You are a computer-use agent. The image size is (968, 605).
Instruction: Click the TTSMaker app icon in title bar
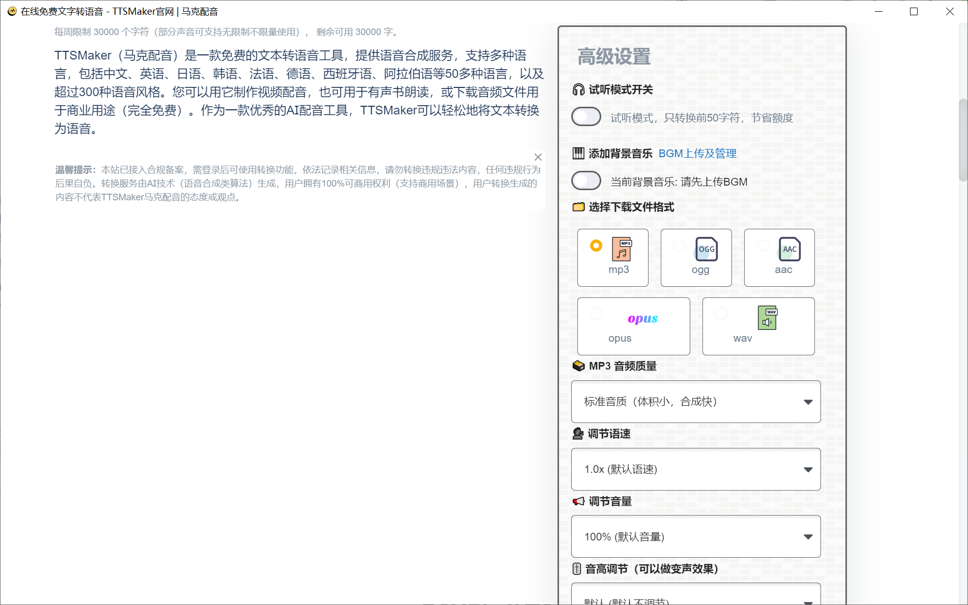click(x=12, y=11)
